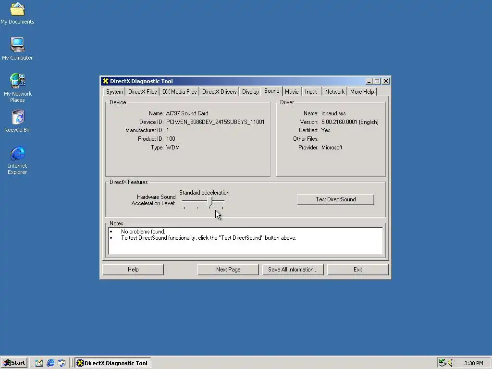The height and width of the screenshot is (369, 492).
Task: Click the device name AC'97 Sound Card
Action: (x=187, y=113)
